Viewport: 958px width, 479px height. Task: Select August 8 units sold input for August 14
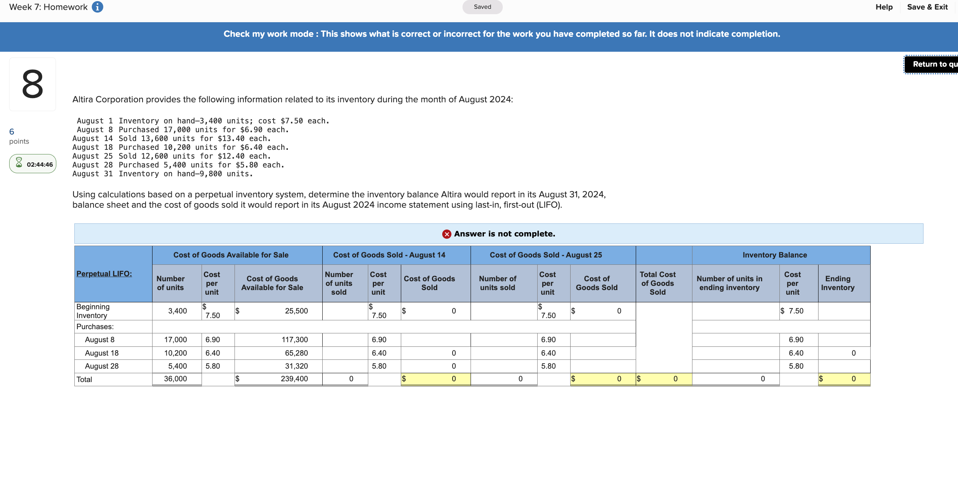[x=345, y=340]
